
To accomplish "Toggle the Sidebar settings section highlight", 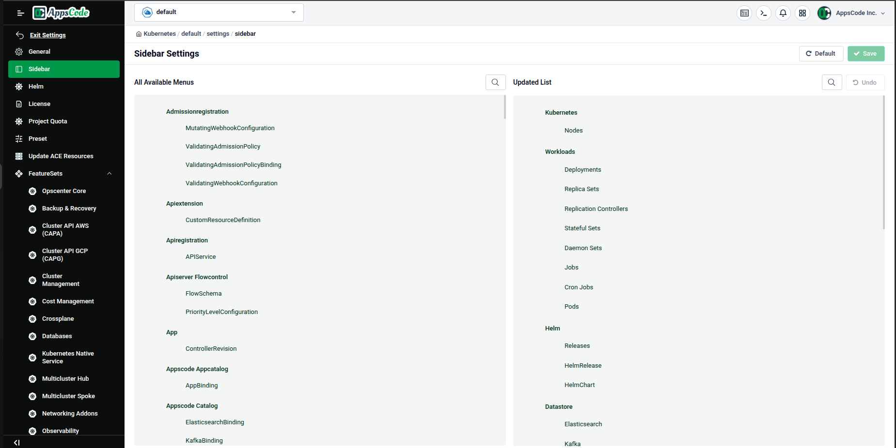I will click(63, 69).
